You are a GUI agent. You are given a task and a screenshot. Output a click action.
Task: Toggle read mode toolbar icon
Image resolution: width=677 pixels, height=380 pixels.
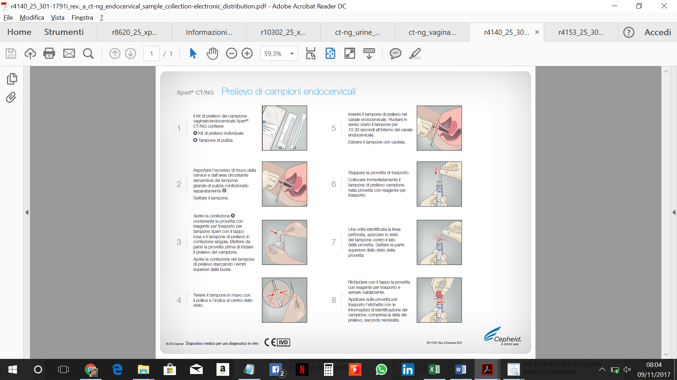pos(369,53)
